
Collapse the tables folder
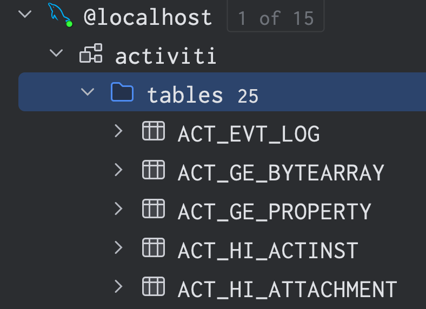pos(88,91)
